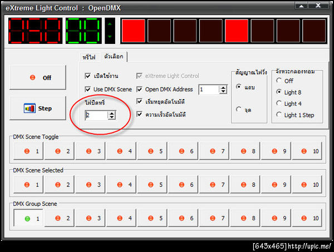Choose DMX Scene Selected button 9
334x252 pixels.
click(x=276, y=185)
